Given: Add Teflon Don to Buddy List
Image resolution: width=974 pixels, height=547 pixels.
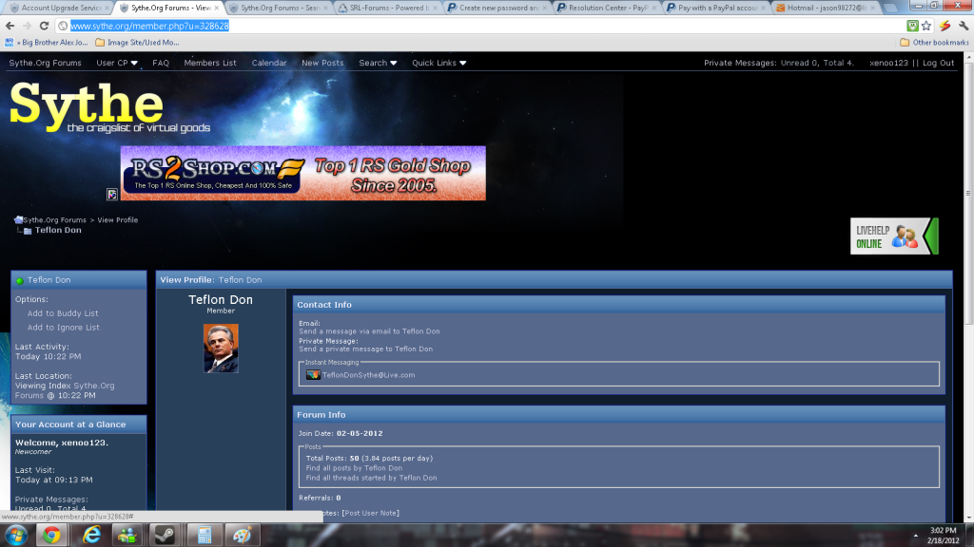Looking at the screenshot, I should 63,313.
